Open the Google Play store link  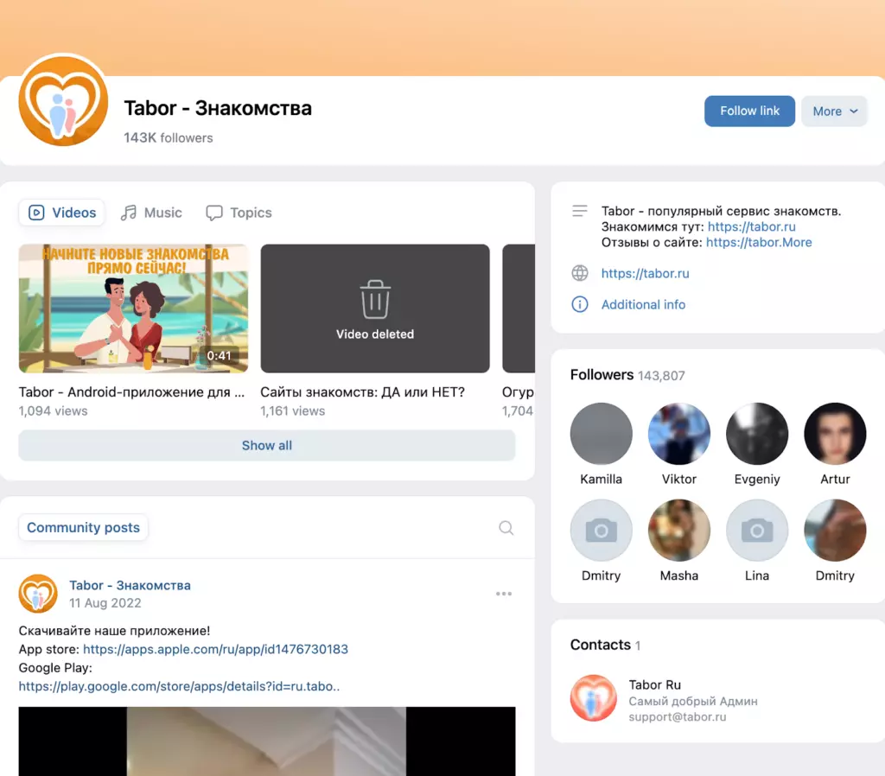(x=179, y=686)
